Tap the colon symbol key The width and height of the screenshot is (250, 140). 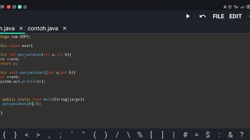220,135
